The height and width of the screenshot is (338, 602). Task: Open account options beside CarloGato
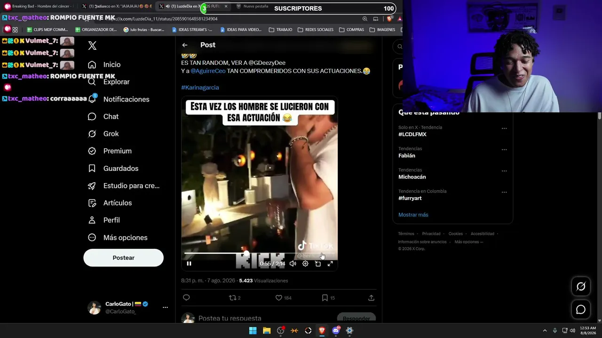point(165,307)
